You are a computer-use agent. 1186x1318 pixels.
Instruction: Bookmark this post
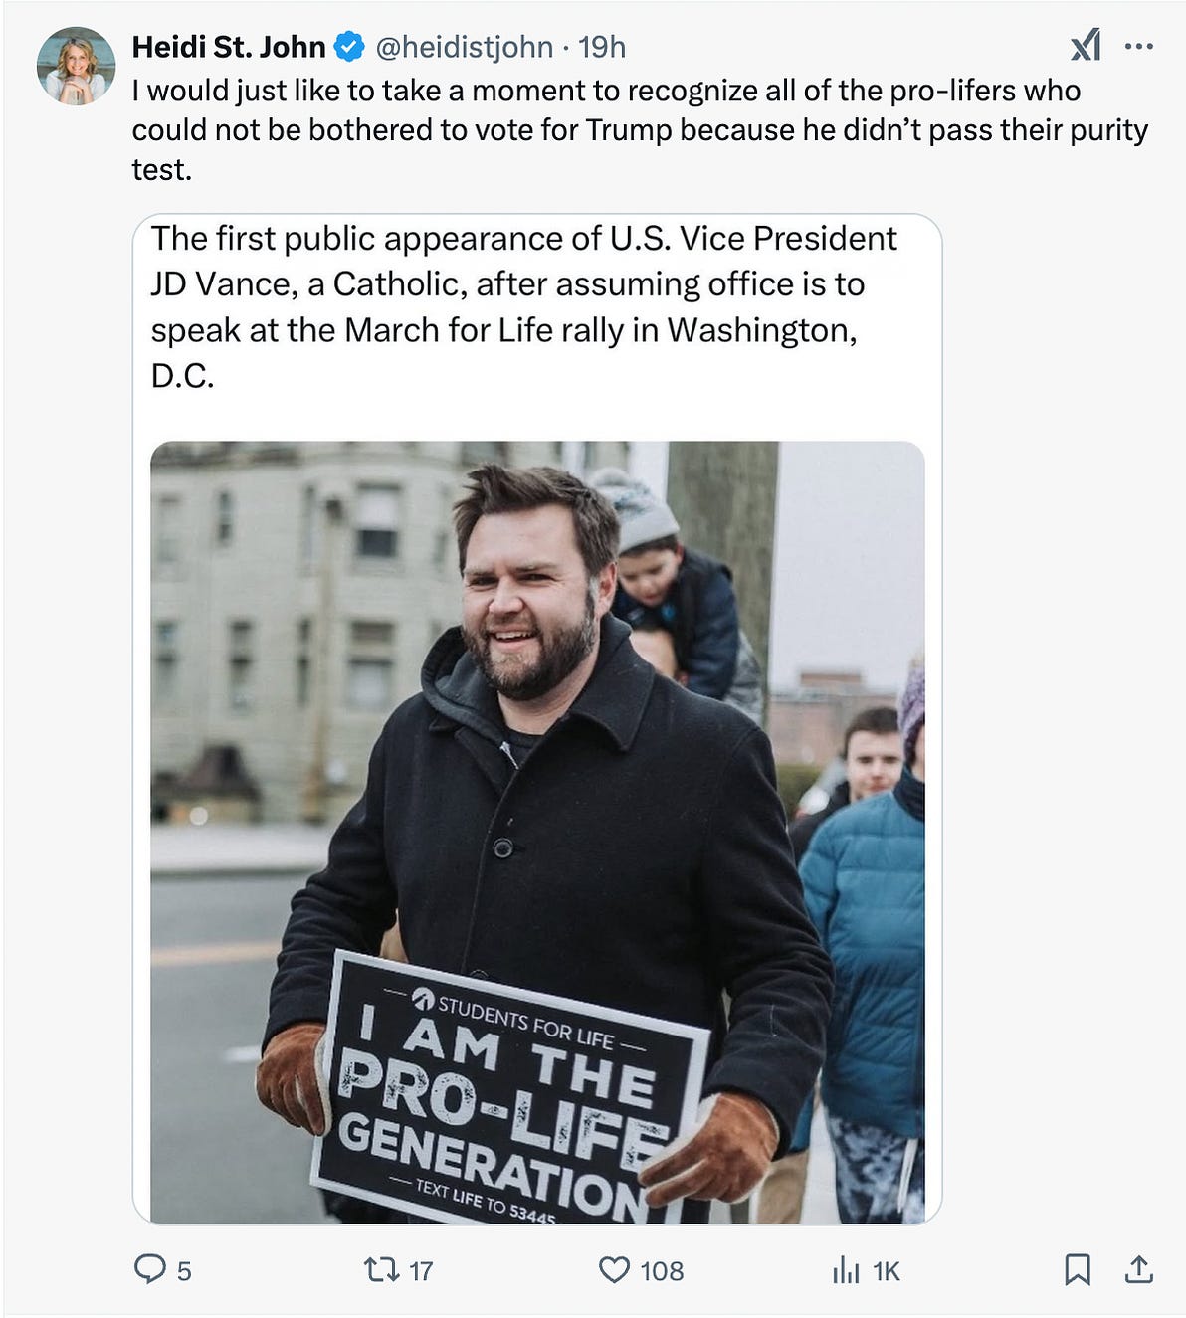click(x=1078, y=1269)
